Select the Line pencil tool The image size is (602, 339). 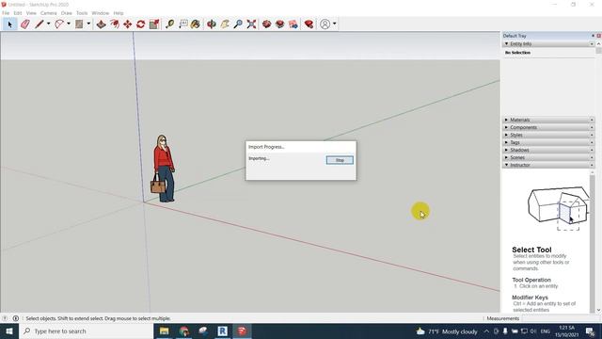(40, 24)
